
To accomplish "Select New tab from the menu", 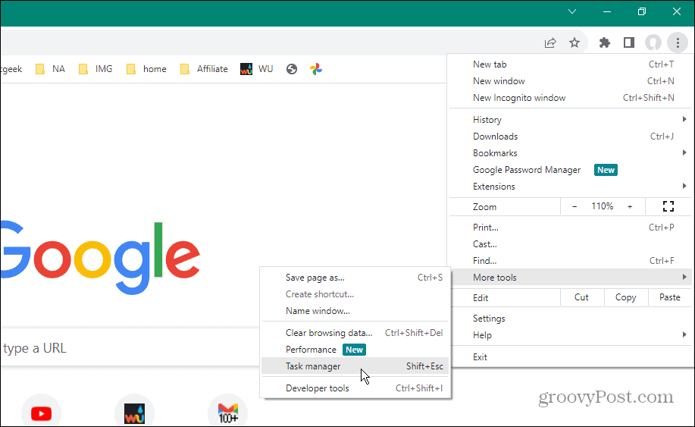I will pos(570,64).
